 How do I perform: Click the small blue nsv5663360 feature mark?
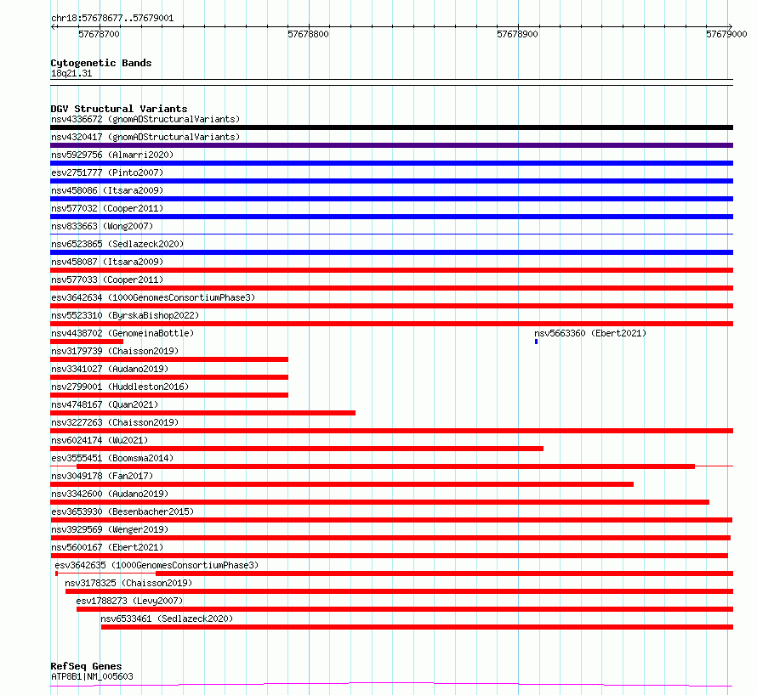pyautogui.click(x=537, y=342)
